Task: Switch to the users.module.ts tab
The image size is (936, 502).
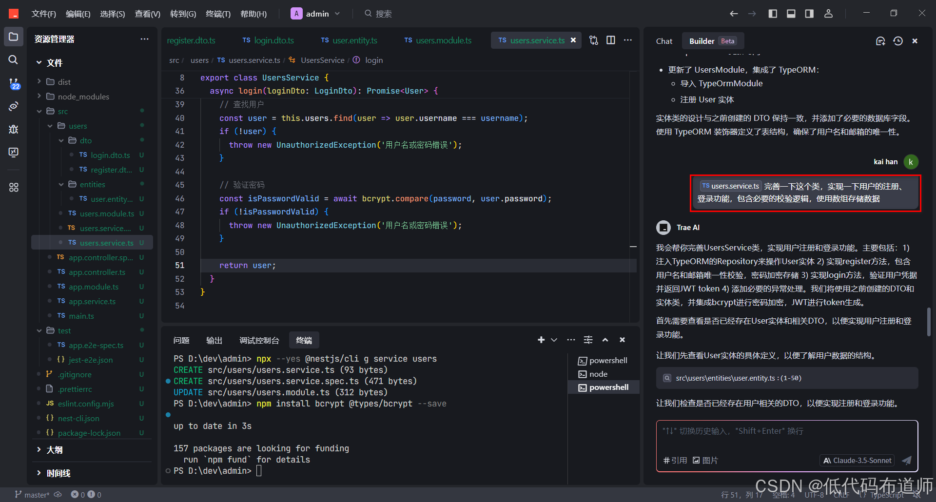Action: (438, 40)
